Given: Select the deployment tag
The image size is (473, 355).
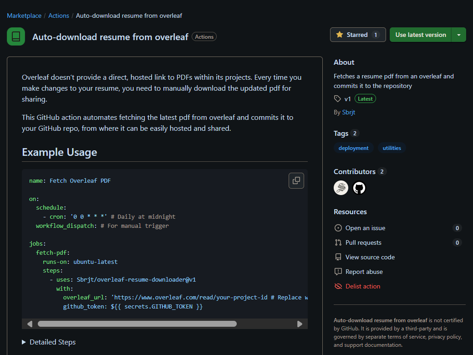Looking at the screenshot, I should [354, 148].
